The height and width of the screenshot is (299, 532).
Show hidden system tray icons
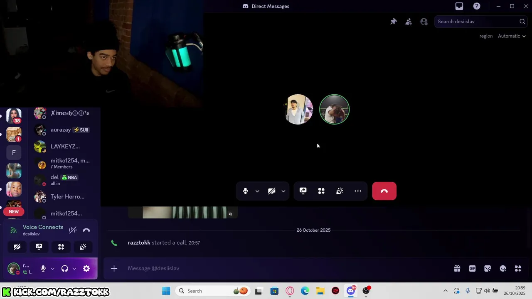446,291
